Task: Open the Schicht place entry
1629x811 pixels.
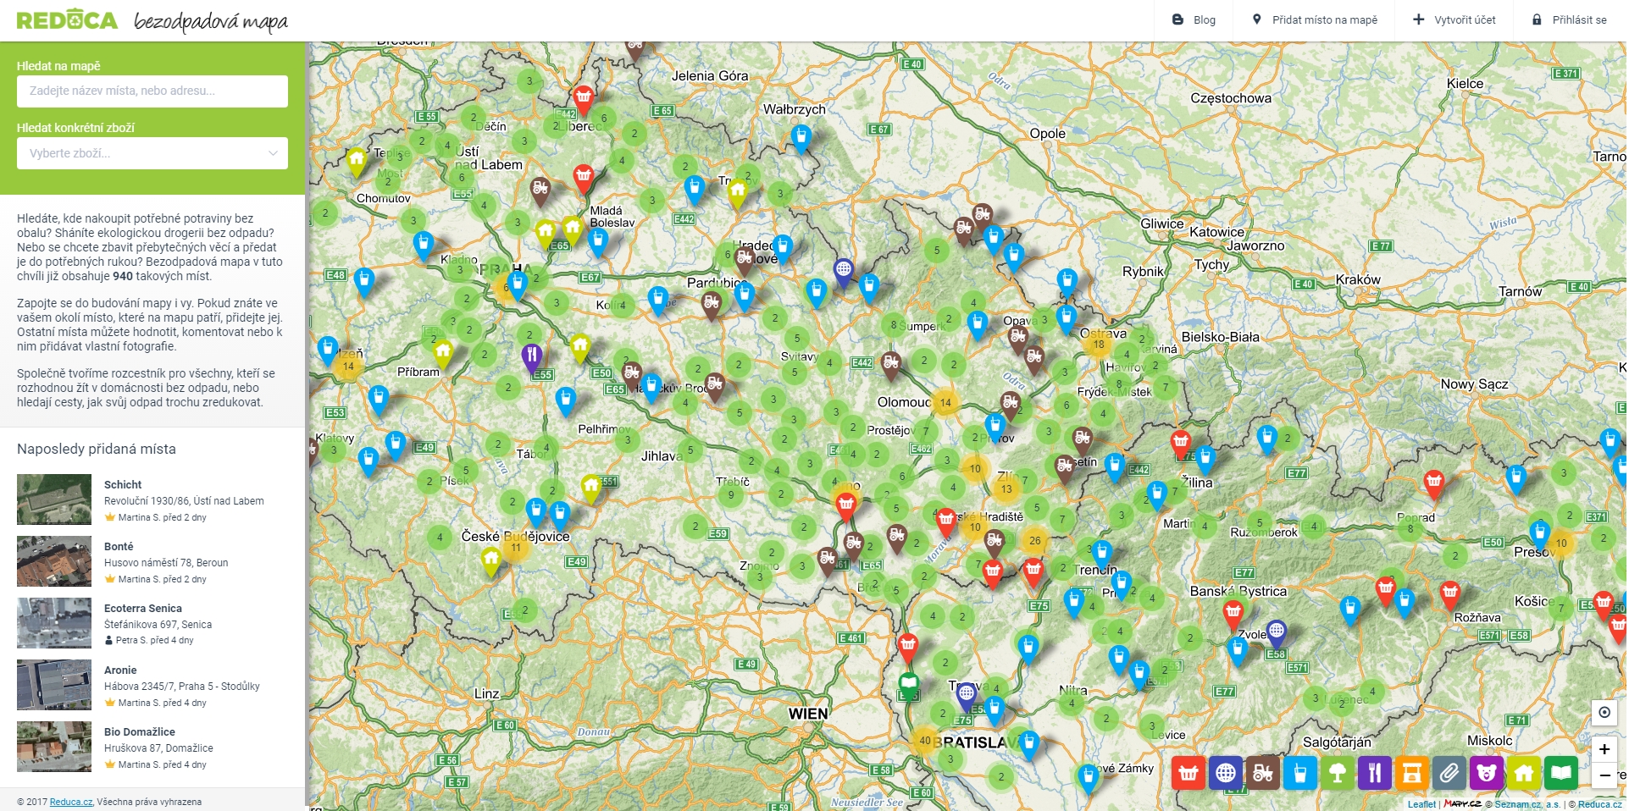Action: pyautogui.click(x=123, y=485)
